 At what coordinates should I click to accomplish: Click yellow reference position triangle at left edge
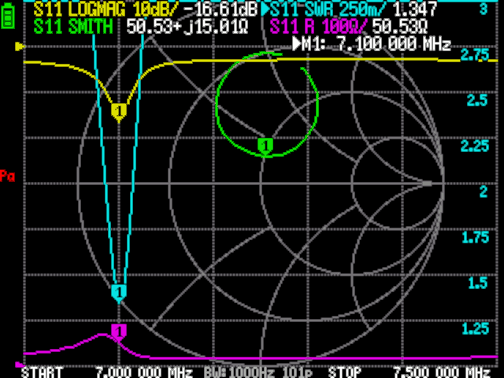(20, 47)
